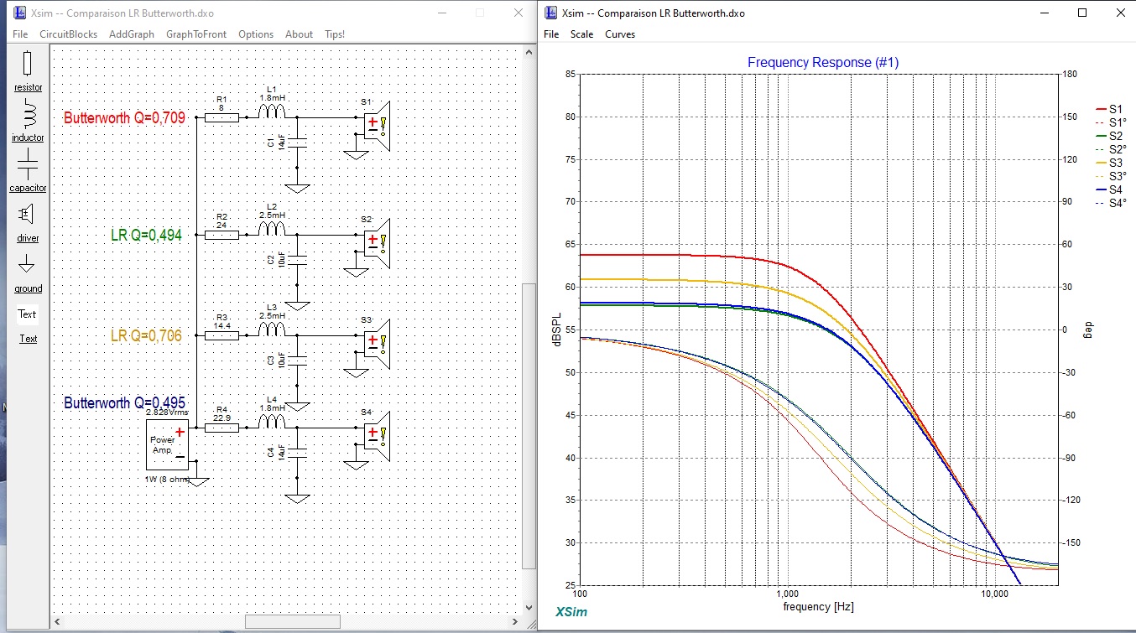Minimize the Frequency Response graph window
The image size is (1136, 633).
tap(1045, 13)
